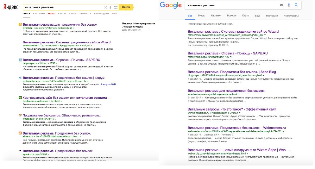Expand arrow after seowizard.com Google URL

point(265,35)
